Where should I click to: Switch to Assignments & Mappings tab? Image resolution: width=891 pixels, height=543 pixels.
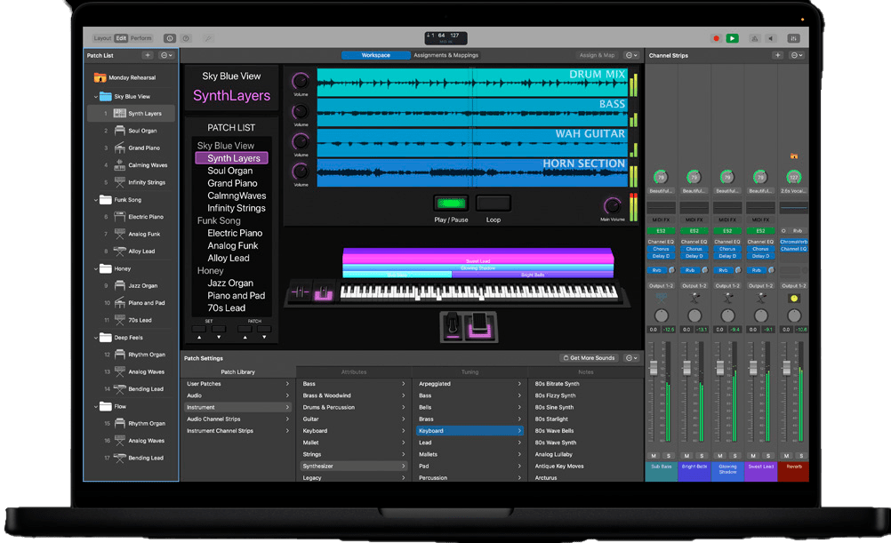pyautogui.click(x=445, y=55)
